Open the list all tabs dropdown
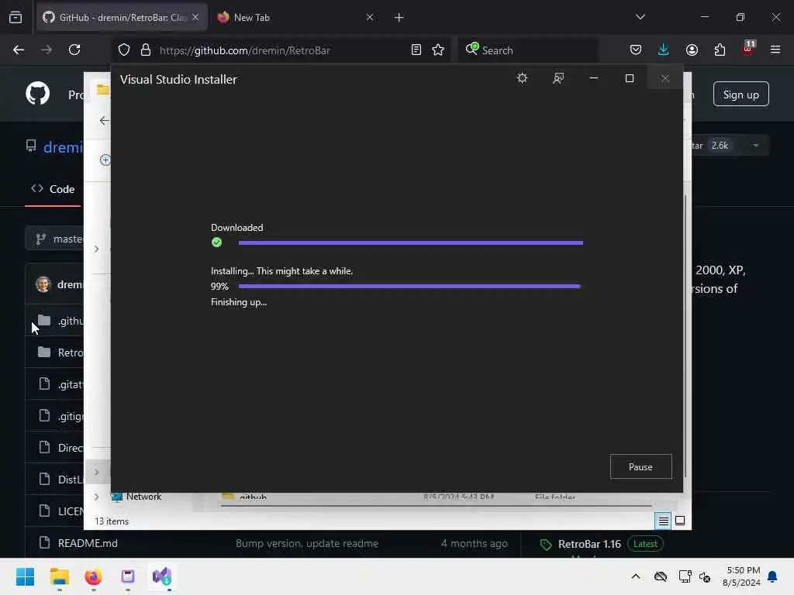The image size is (794, 595). 640,17
